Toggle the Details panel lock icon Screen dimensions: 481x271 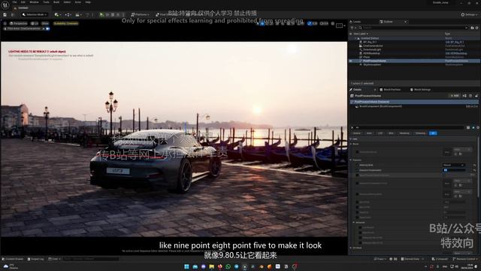click(x=476, y=96)
